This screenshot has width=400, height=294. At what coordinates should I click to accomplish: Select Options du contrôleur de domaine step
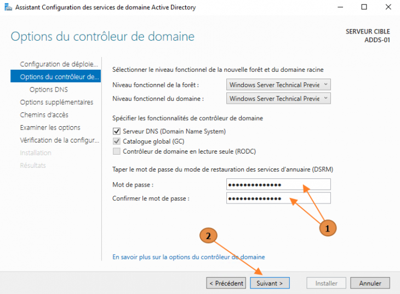(55, 76)
